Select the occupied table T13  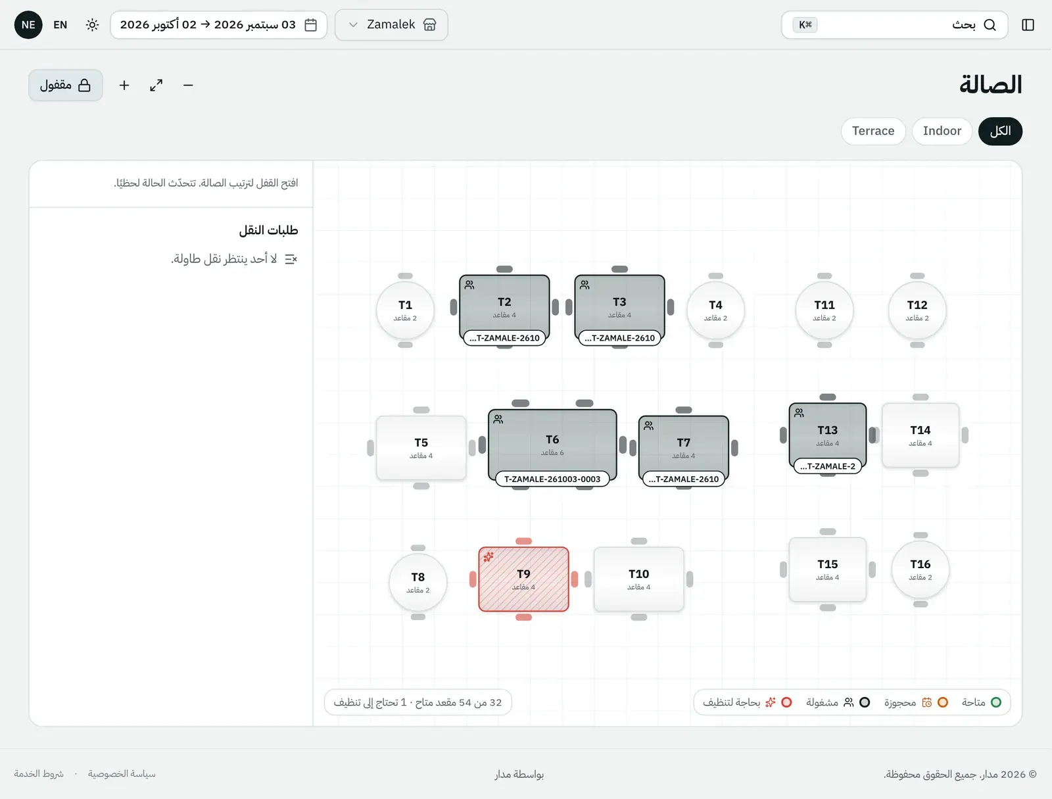click(x=828, y=435)
